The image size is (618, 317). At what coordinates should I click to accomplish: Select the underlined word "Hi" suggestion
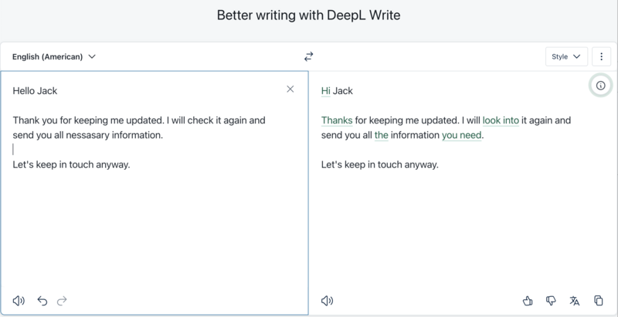[325, 91]
